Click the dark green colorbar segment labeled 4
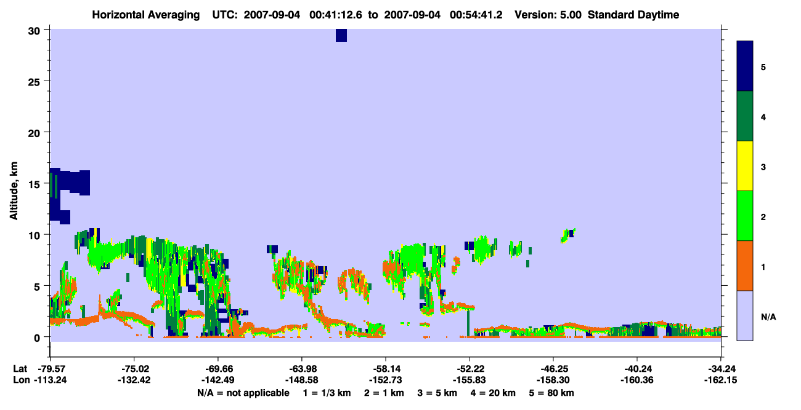This screenshot has width=801, height=410. click(745, 116)
